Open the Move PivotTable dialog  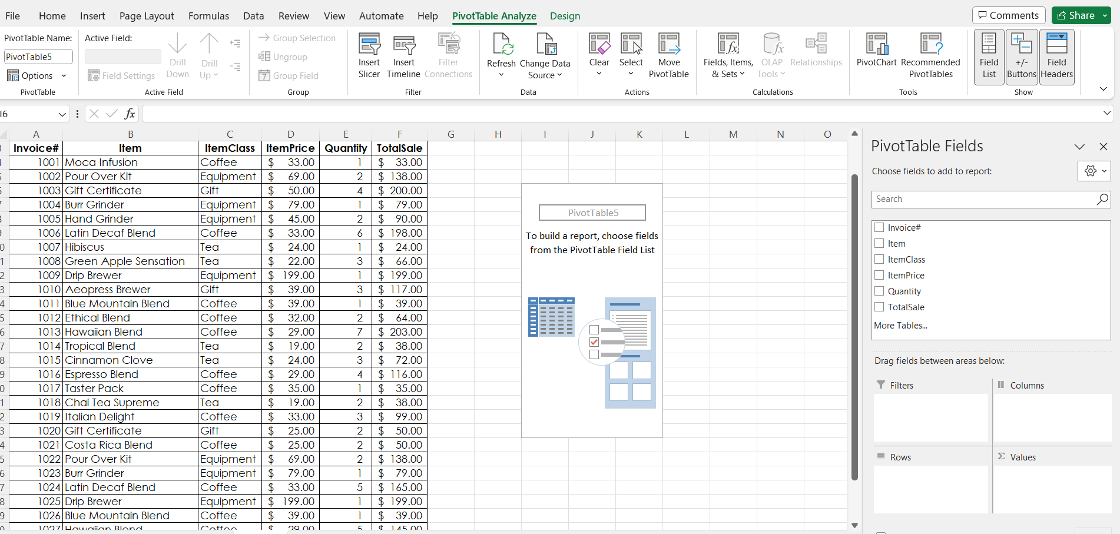669,55
